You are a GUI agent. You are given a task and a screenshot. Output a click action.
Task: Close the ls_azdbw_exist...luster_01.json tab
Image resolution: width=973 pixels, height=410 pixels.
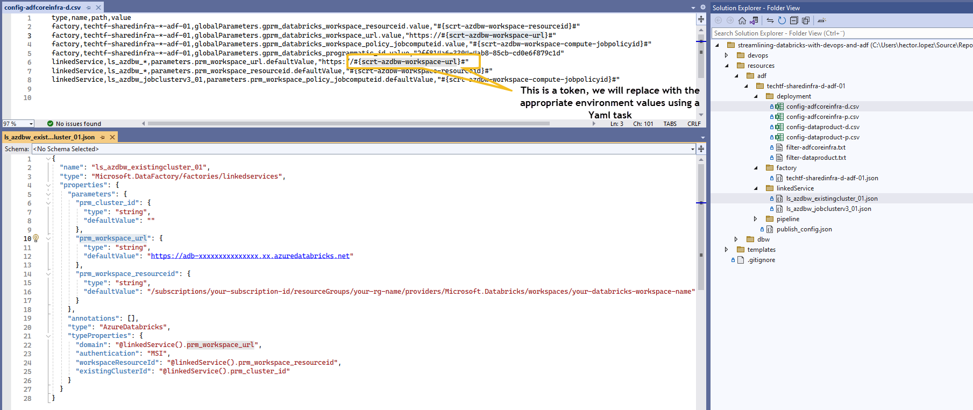tap(112, 137)
